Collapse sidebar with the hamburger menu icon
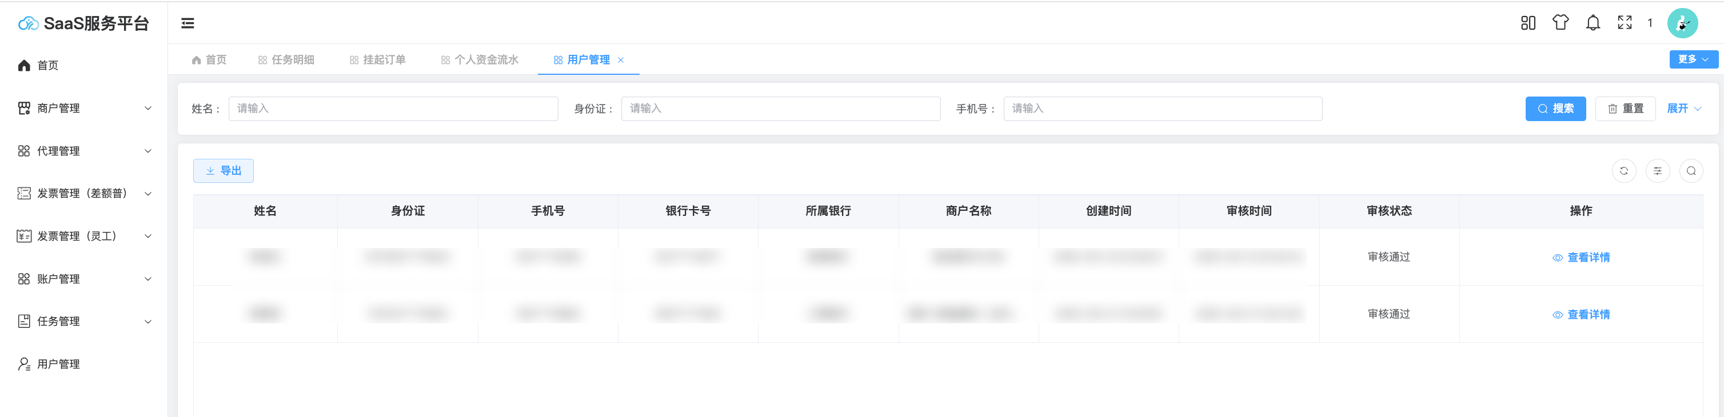The width and height of the screenshot is (1724, 417). click(187, 23)
